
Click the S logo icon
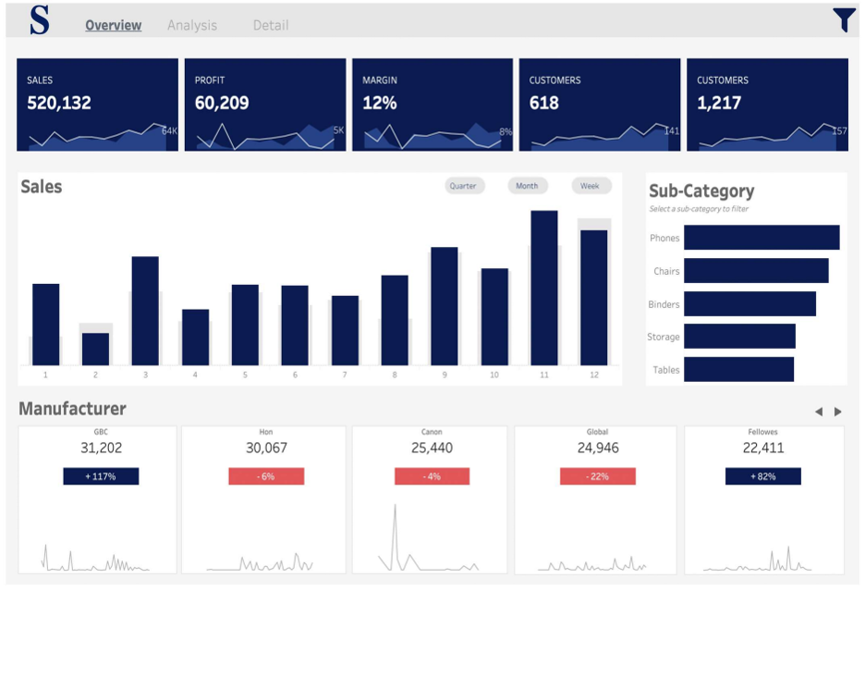point(39,20)
